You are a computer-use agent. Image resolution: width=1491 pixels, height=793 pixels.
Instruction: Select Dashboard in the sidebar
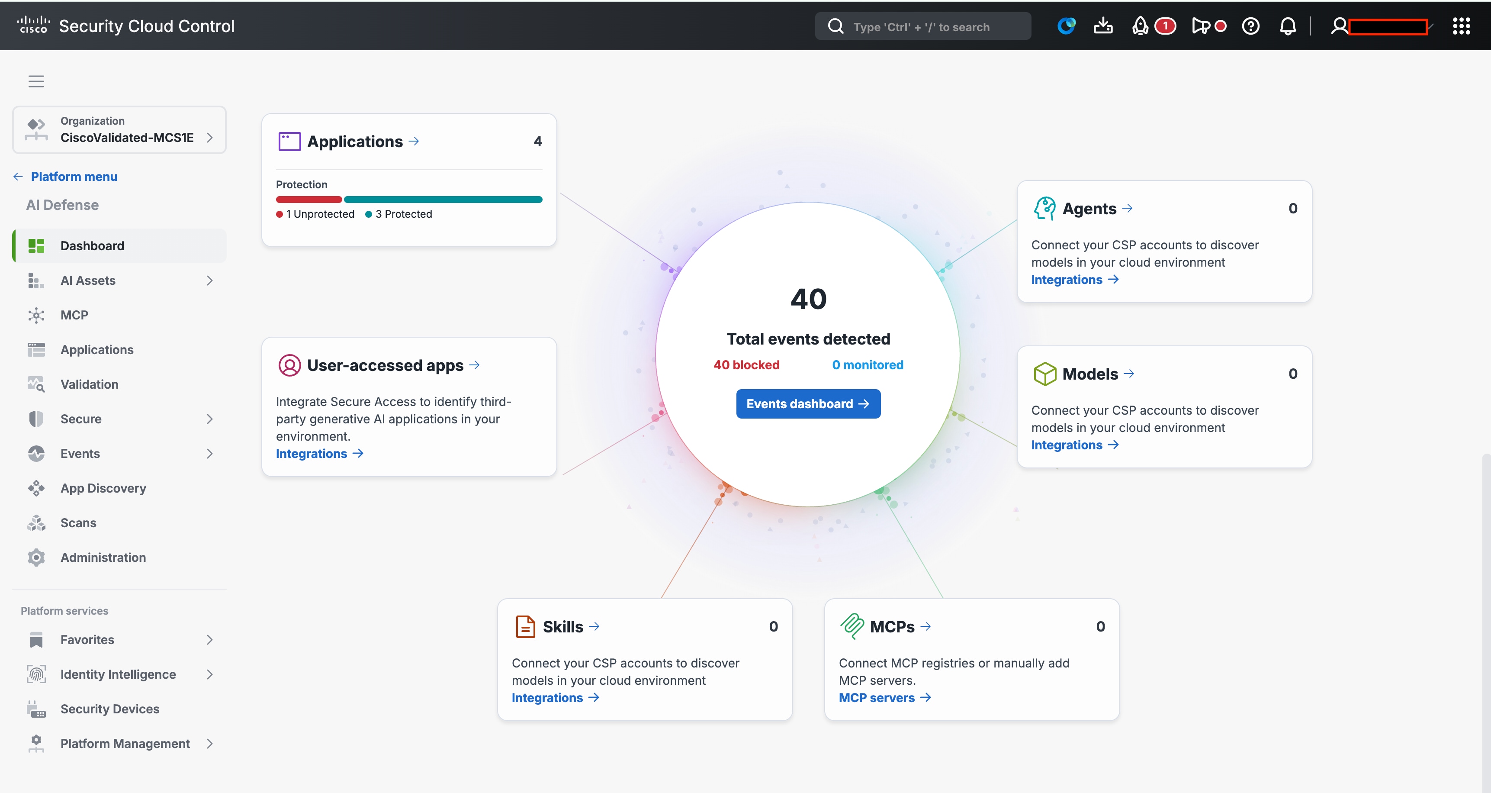pos(119,246)
